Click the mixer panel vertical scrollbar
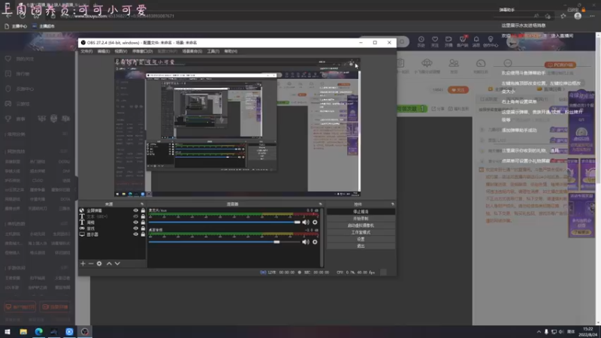Viewport: 601px width, 338px height. (322, 237)
